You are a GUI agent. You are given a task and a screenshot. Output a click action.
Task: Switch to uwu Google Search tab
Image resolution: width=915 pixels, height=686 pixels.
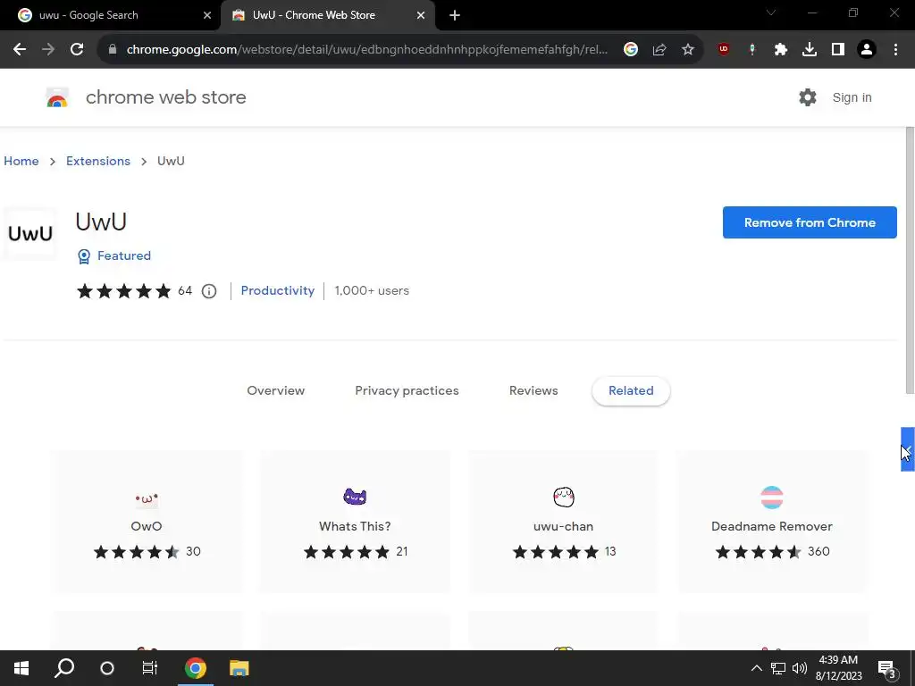coord(111,15)
